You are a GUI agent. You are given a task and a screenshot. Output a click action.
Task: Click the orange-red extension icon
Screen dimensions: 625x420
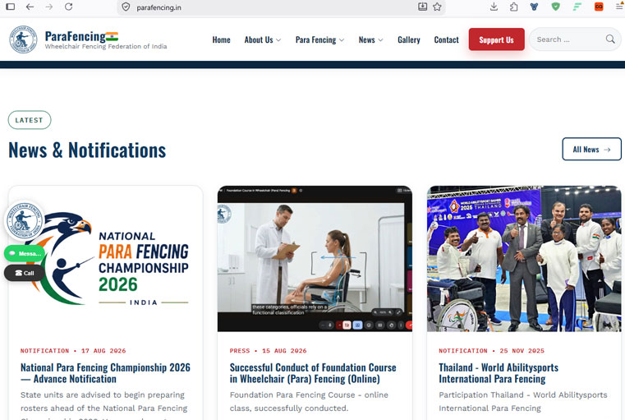coord(599,7)
